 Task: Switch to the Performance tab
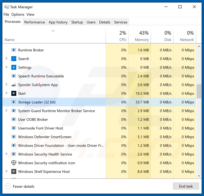pyautogui.click(x=35, y=22)
